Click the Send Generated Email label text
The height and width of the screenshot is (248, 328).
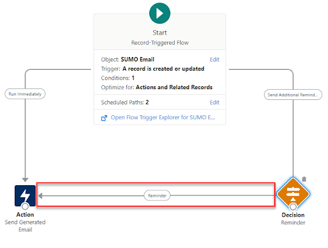pos(25,226)
